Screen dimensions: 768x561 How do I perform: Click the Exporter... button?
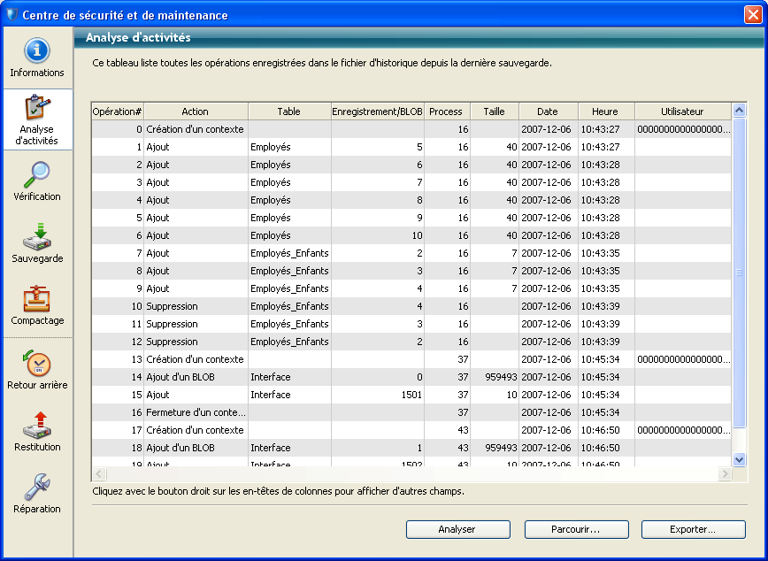(693, 529)
